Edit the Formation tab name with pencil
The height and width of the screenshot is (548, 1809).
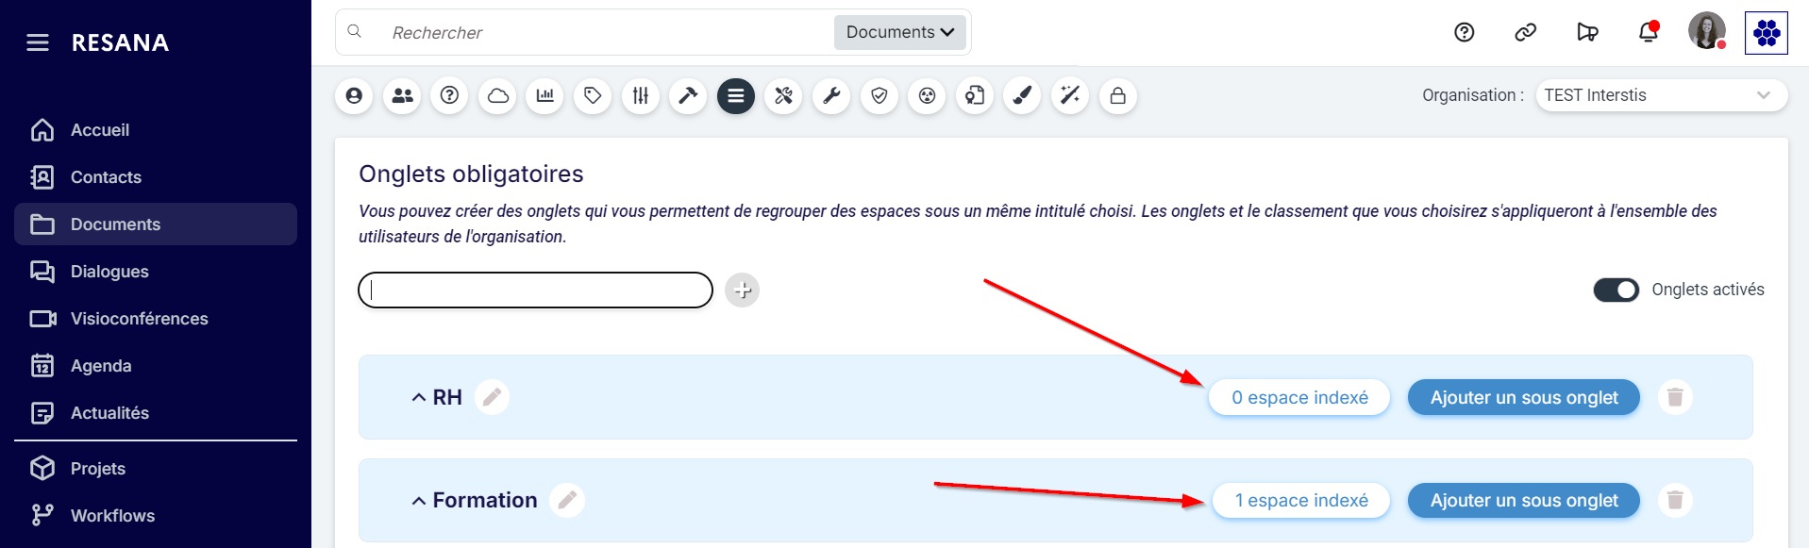point(567,500)
